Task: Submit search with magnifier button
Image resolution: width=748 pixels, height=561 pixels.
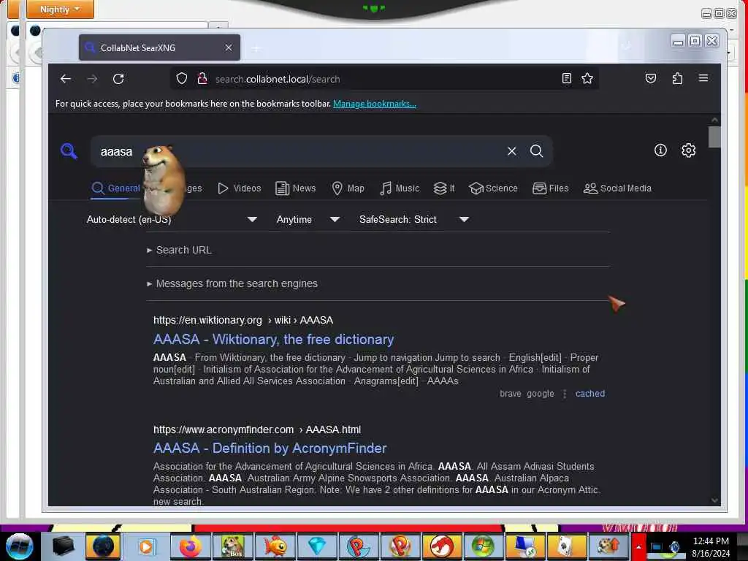Action: pyautogui.click(x=537, y=150)
